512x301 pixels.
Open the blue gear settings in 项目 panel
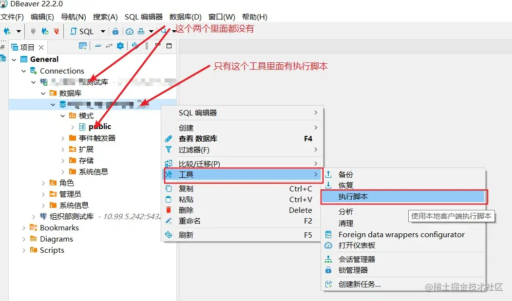(120, 46)
